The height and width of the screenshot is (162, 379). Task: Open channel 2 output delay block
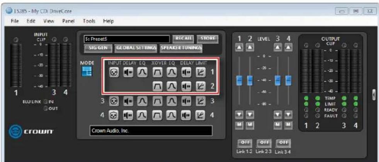click(x=186, y=87)
